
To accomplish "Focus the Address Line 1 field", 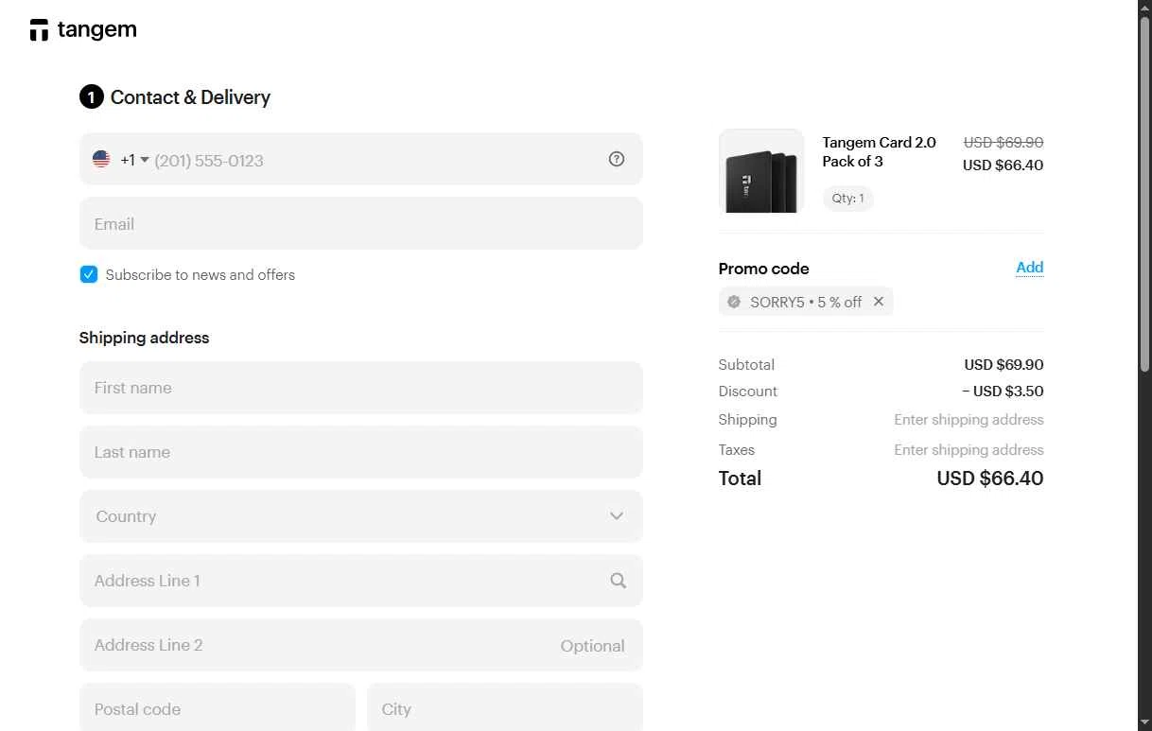I will click(361, 581).
